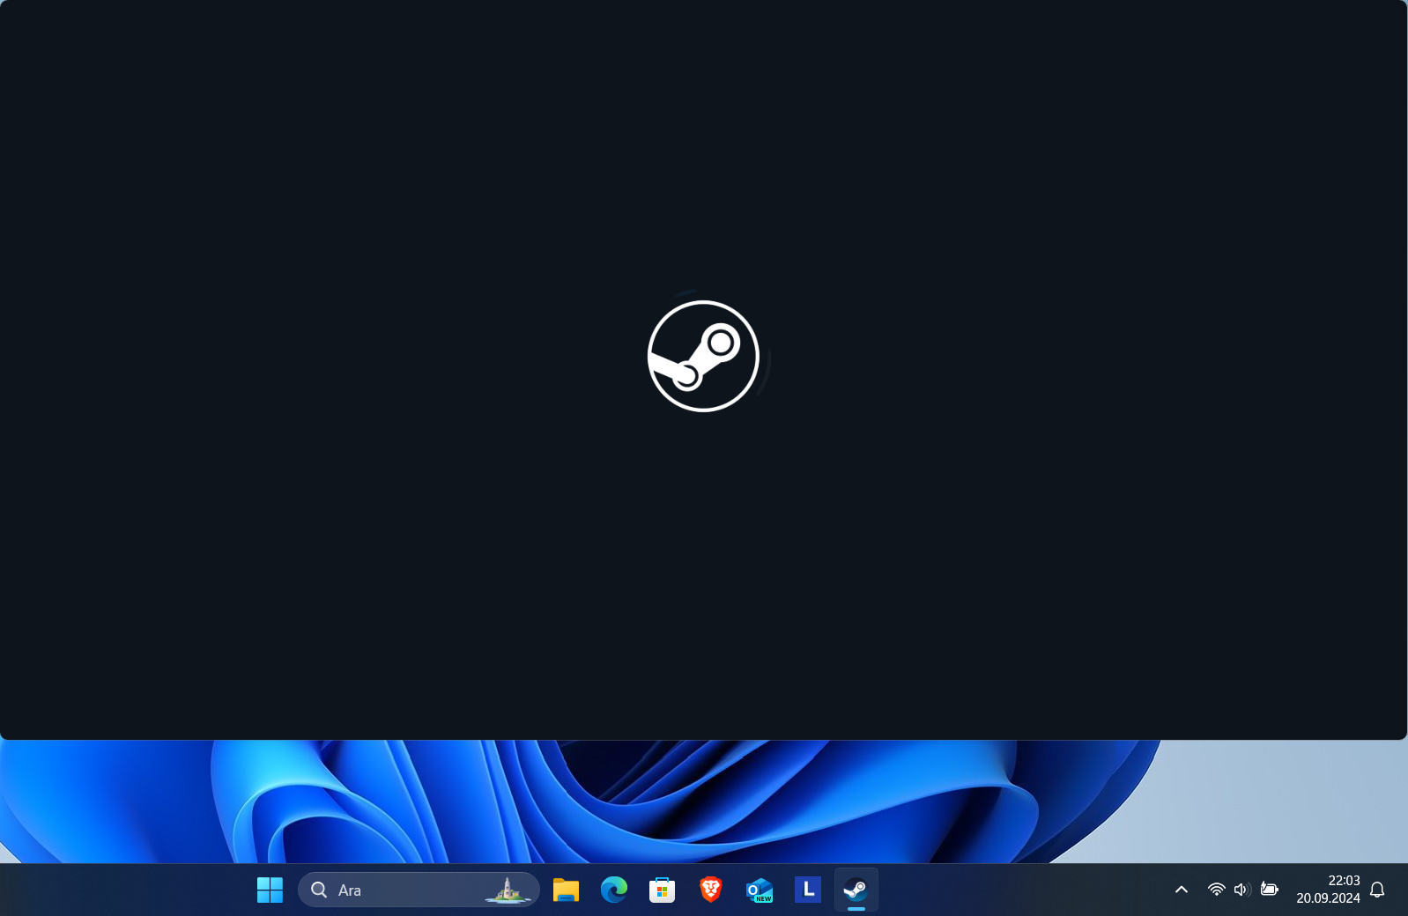Open File Explorer from the taskbar
This screenshot has width=1408, height=916.
click(x=566, y=890)
